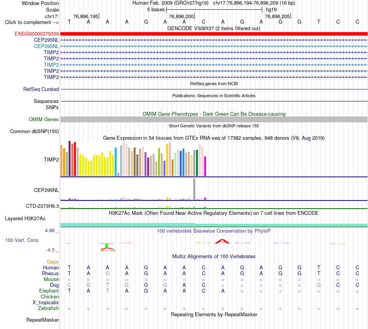Click the 76,896,200 position marker

pyautogui.click(x=181, y=16)
